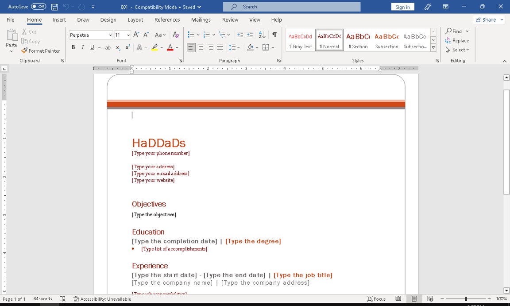Switch to the Layout tab
The image size is (510, 306).
[135, 20]
